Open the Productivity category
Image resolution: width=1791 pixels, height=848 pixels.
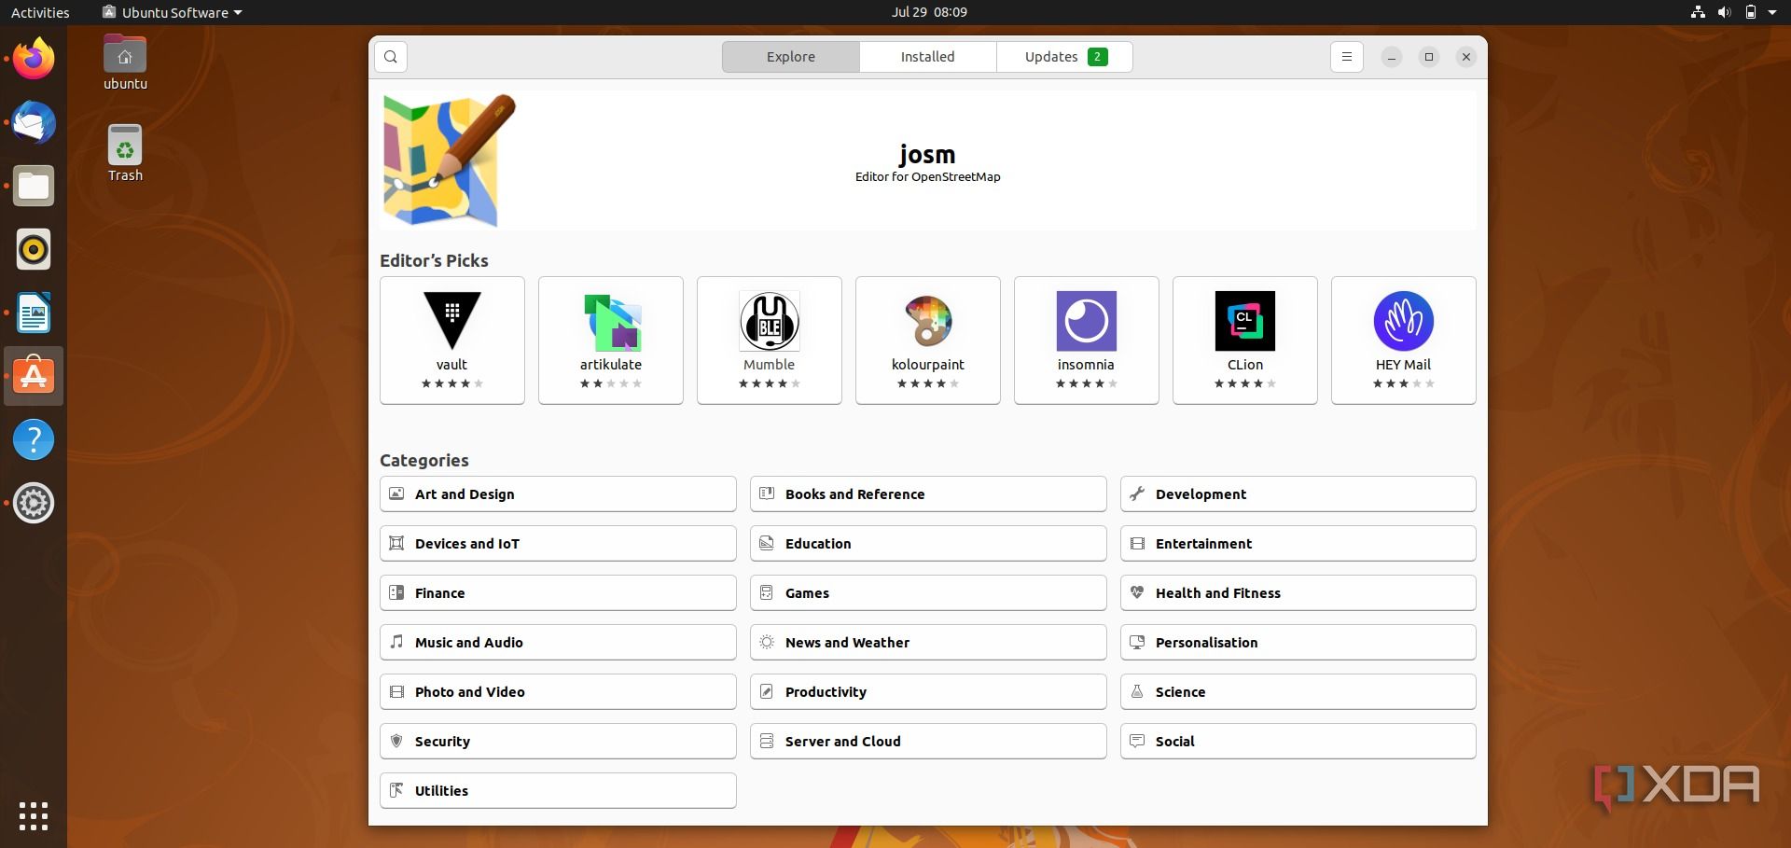(928, 692)
